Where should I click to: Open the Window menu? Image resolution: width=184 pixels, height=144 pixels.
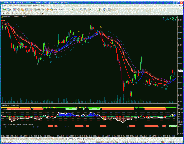[36, 6]
